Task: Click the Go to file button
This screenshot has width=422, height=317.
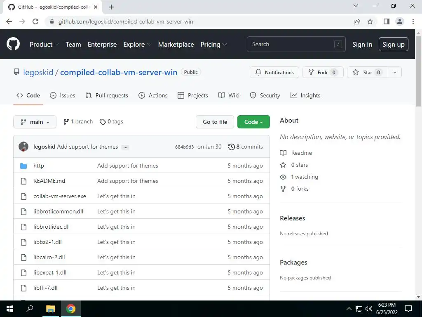Action: 215,122
